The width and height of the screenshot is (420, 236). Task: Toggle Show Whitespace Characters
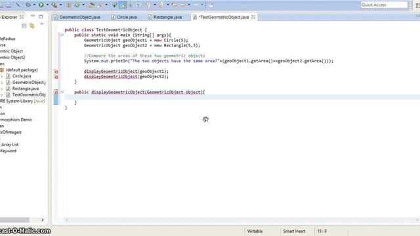pos(138,5)
